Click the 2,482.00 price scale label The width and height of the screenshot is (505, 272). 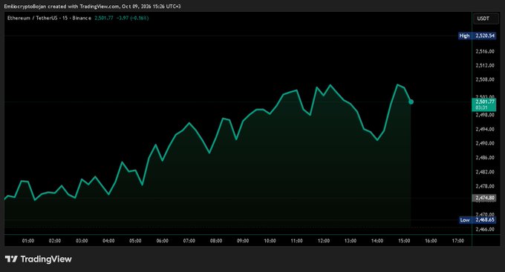485,172
